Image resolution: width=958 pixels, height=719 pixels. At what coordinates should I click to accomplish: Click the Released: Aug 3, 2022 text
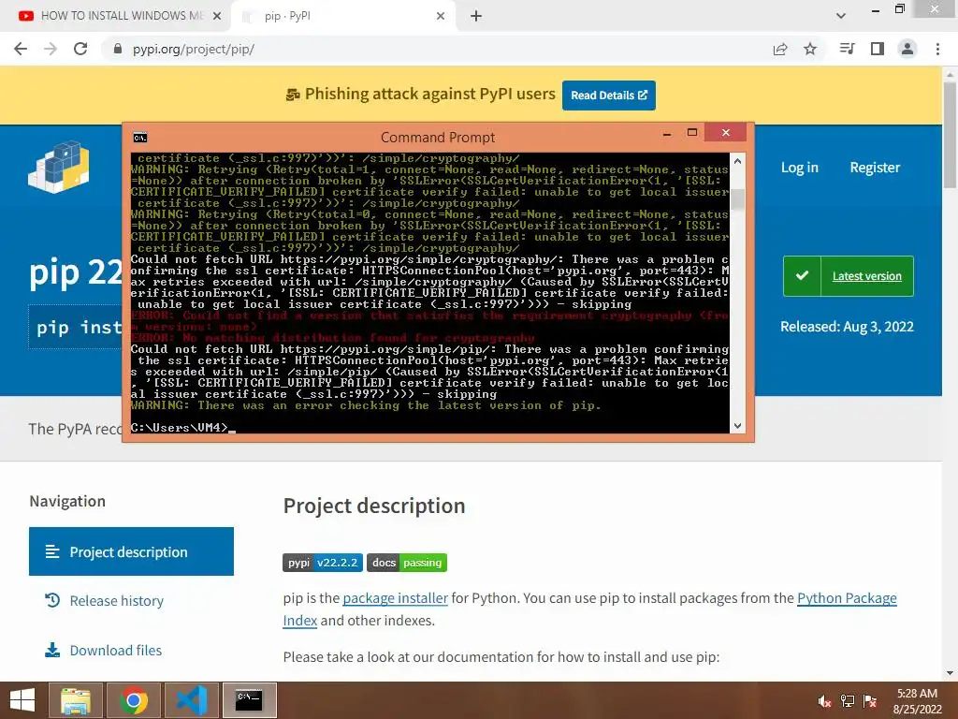pos(847,327)
